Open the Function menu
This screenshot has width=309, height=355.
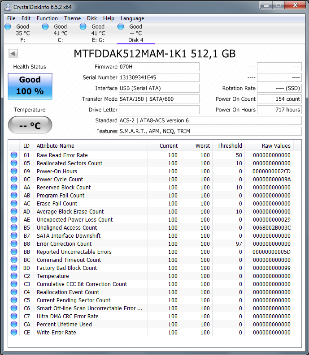click(x=47, y=18)
